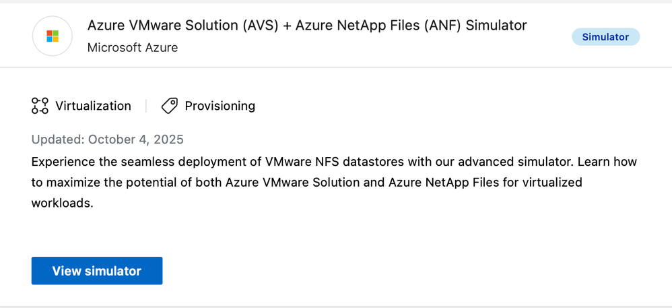Viewport: 672px width, 308px height.
Task: Click the year "2025" in the date
Action: [168, 140]
